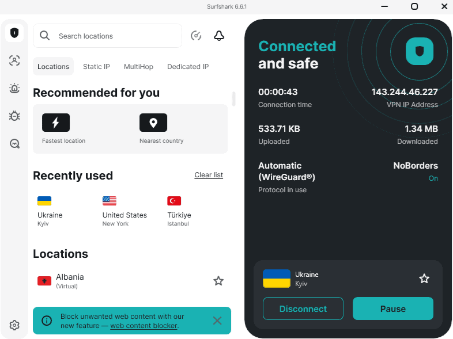Open the Alternative ID sidebar icon
The image size is (453, 339).
(14, 60)
